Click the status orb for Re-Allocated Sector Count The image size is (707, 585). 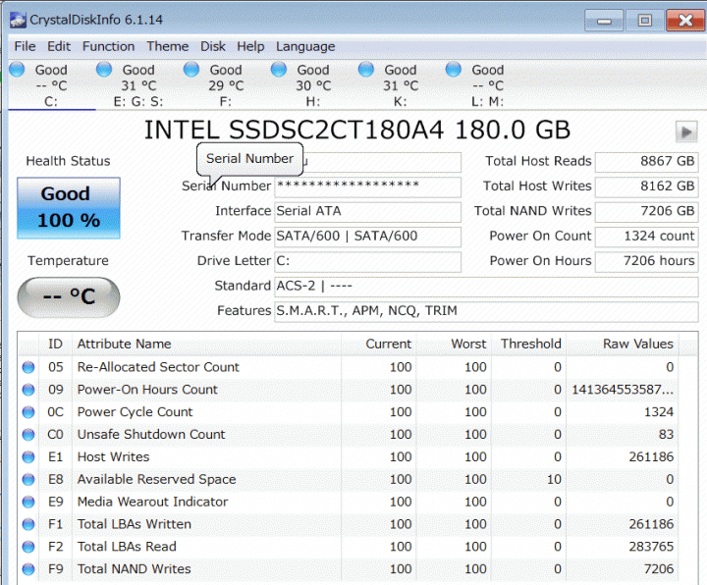click(x=27, y=367)
